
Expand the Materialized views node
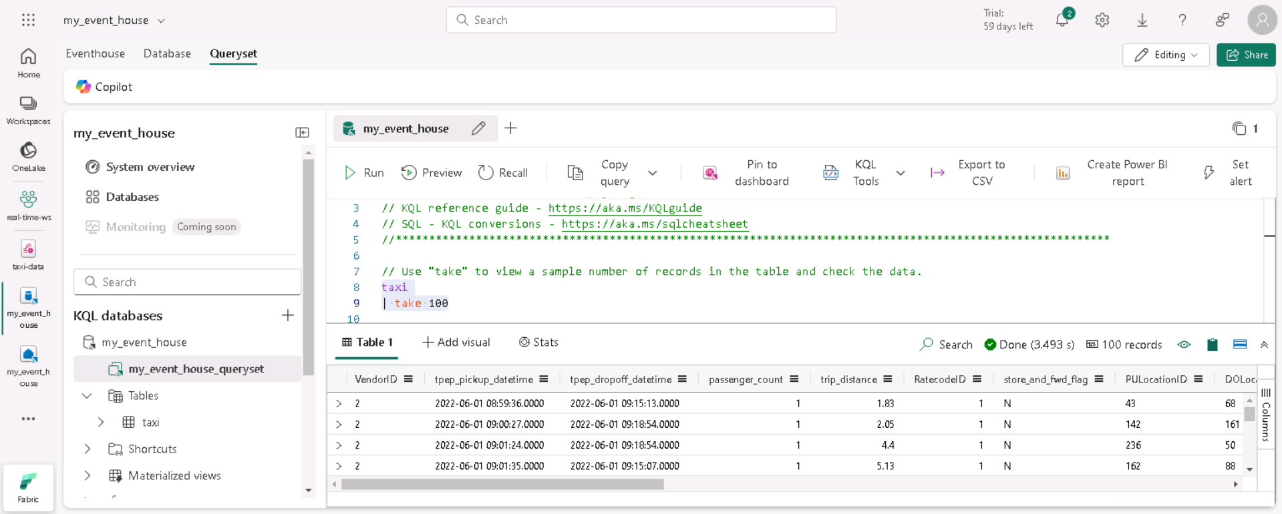(x=87, y=476)
